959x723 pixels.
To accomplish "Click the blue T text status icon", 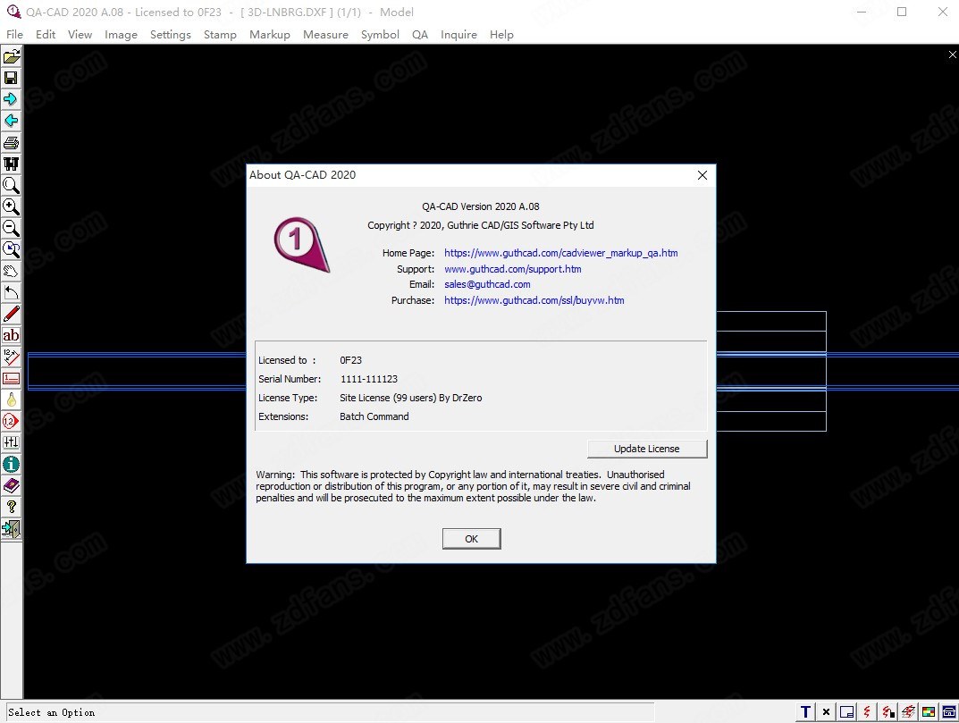I will (805, 712).
